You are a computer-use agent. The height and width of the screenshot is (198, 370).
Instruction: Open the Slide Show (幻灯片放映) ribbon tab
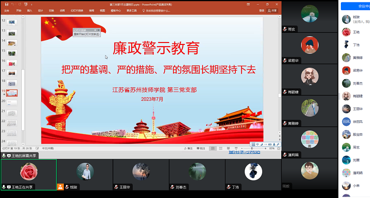point(78,10)
